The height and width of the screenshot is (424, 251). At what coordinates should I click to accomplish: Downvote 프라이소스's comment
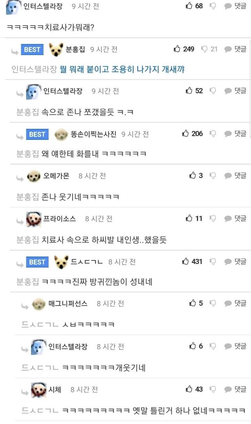tap(213, 219)
